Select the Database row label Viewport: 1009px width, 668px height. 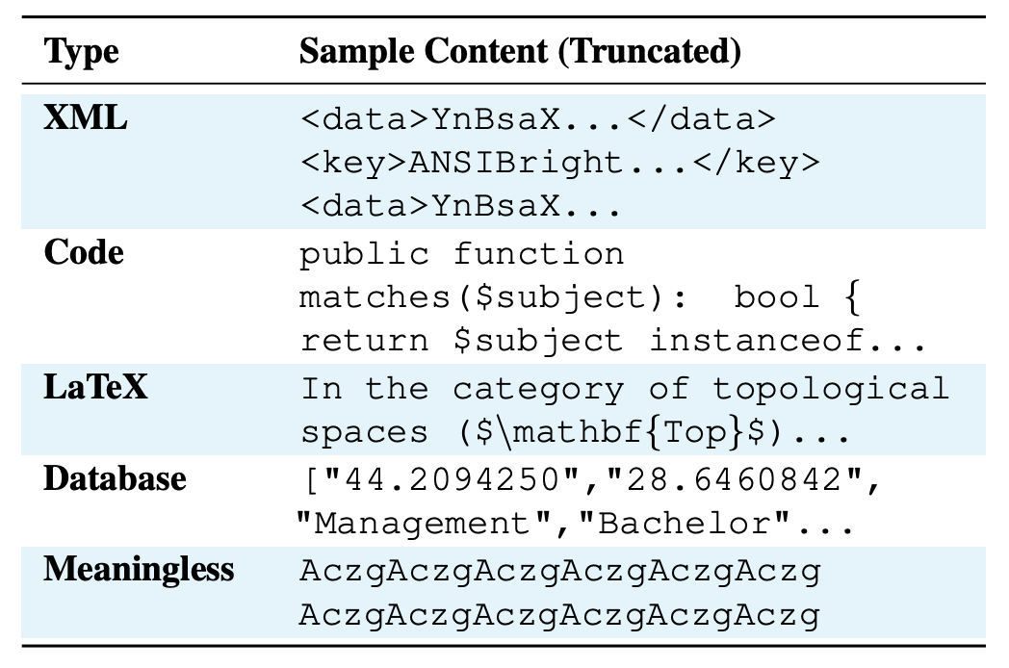(115, 478)
